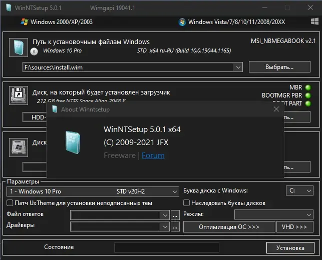The width and height of the screenshot is (322, 260).
Task: Open the C: drive letter dropdown
Action: click(299, 190)
